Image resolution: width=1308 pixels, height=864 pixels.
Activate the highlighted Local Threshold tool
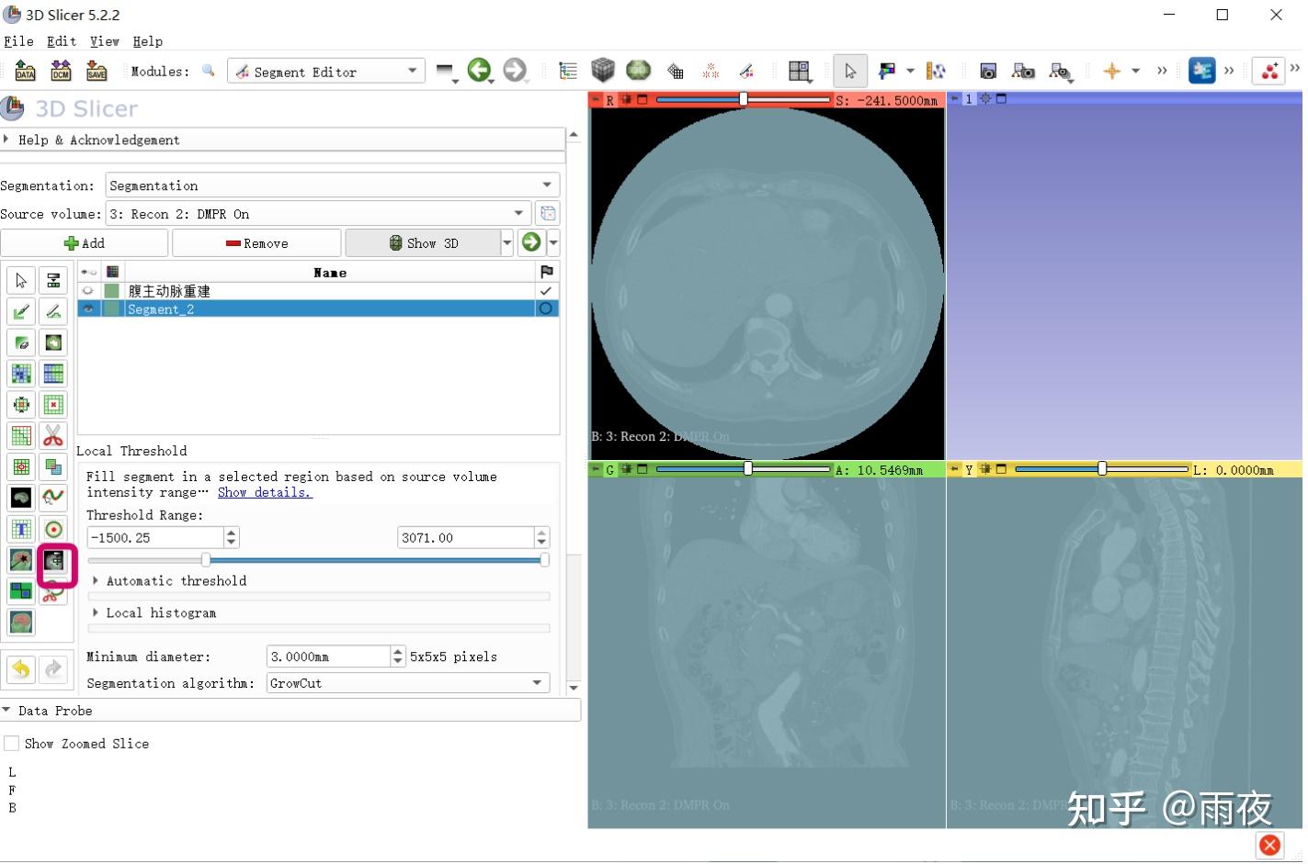[54, 560]
